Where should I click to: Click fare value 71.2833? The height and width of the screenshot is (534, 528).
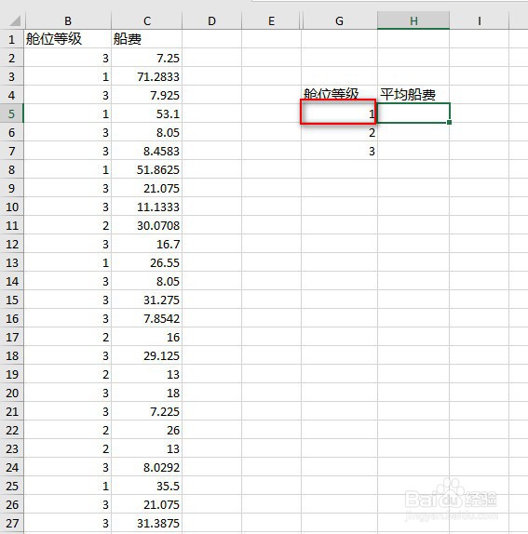[x=147, y=76]
